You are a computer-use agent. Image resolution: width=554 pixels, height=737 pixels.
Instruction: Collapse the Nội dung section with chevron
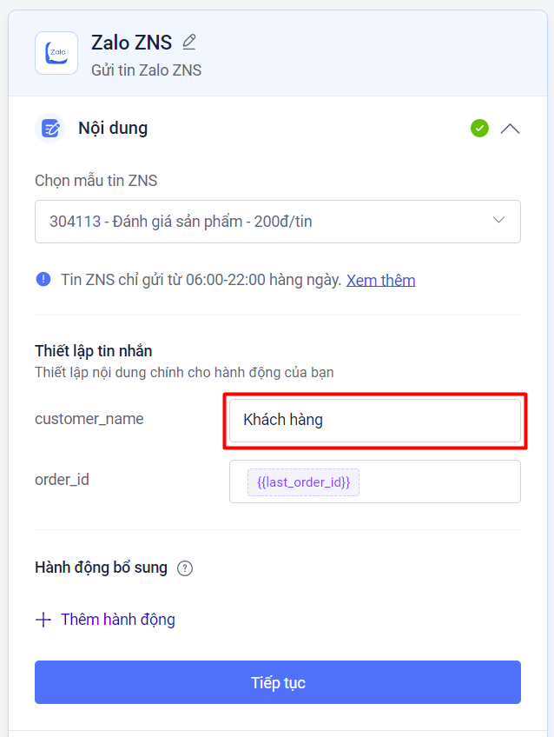510,129
